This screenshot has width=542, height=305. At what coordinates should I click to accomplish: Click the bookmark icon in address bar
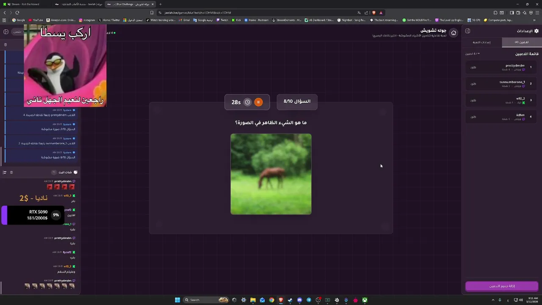pyautogui.click(x=152, y=13)
